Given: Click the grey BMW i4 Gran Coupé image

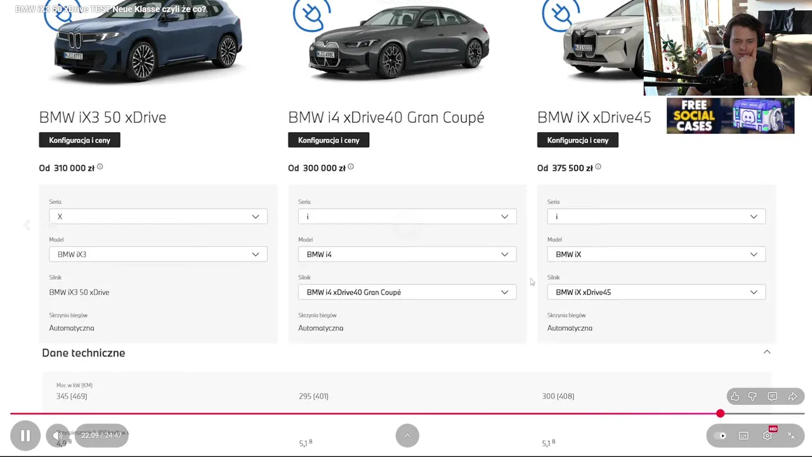Looking at the screenshot, I should [398, 43].
